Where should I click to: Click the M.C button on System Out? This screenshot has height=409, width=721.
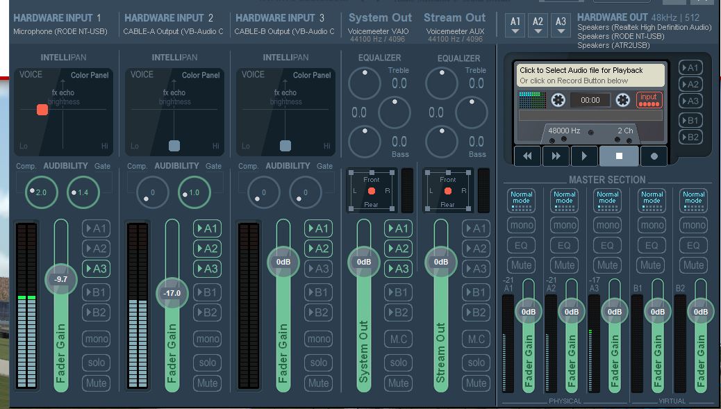398,339
